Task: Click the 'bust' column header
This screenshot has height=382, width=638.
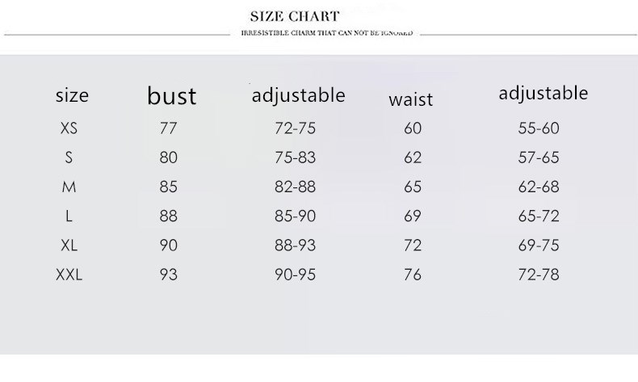Action: [x=171, y=96]
